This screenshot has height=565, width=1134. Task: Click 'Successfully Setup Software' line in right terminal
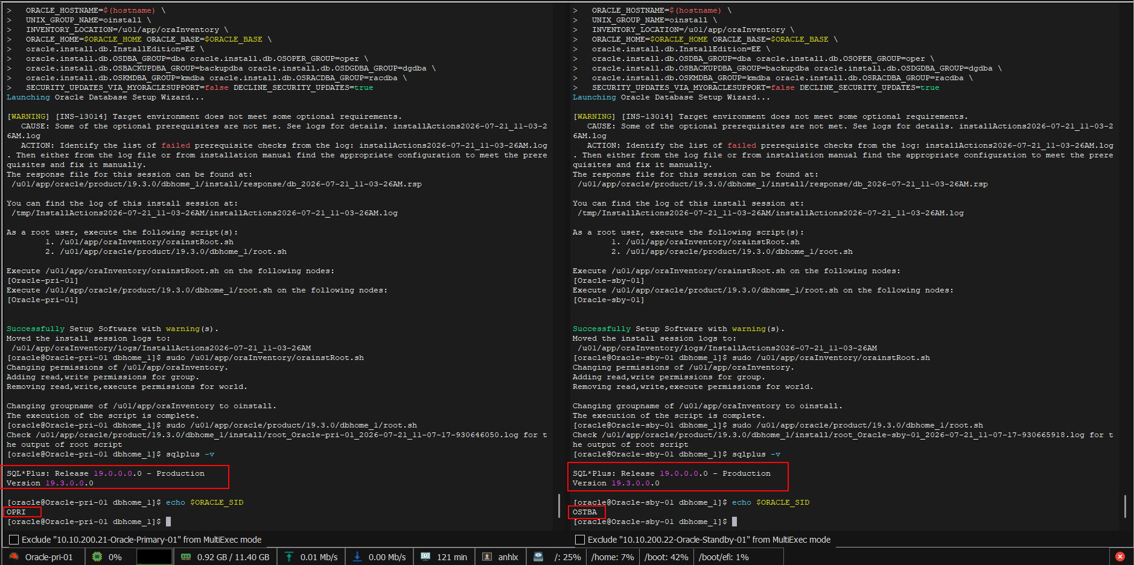(679, 329)
